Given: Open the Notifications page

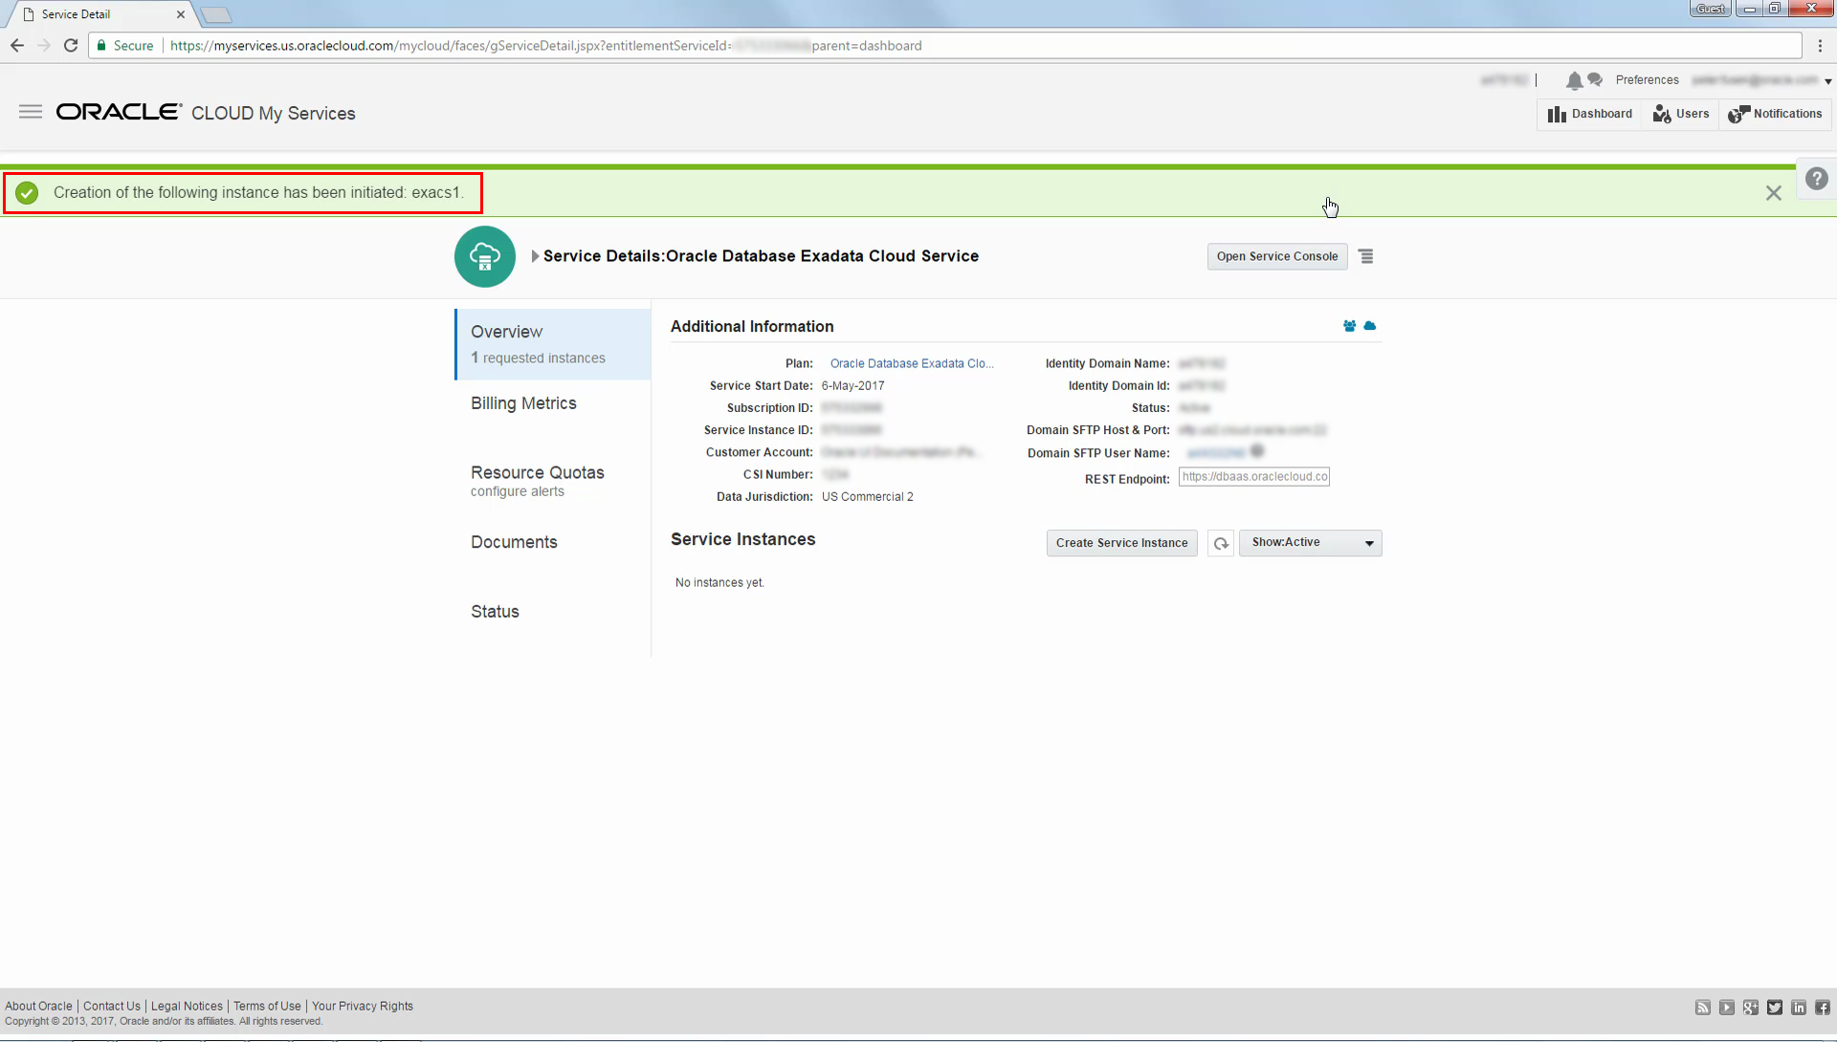Looking at the screenshot, I should point(1775,114).
